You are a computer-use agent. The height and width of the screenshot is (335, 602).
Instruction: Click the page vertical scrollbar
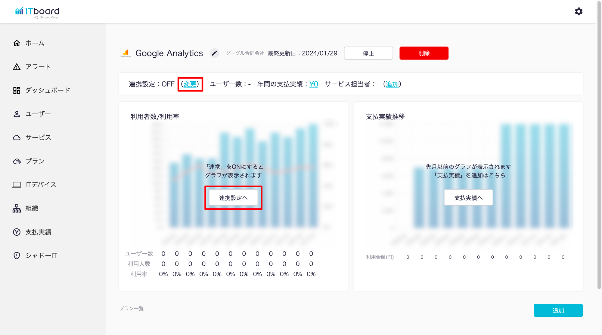tap(599, 144)
